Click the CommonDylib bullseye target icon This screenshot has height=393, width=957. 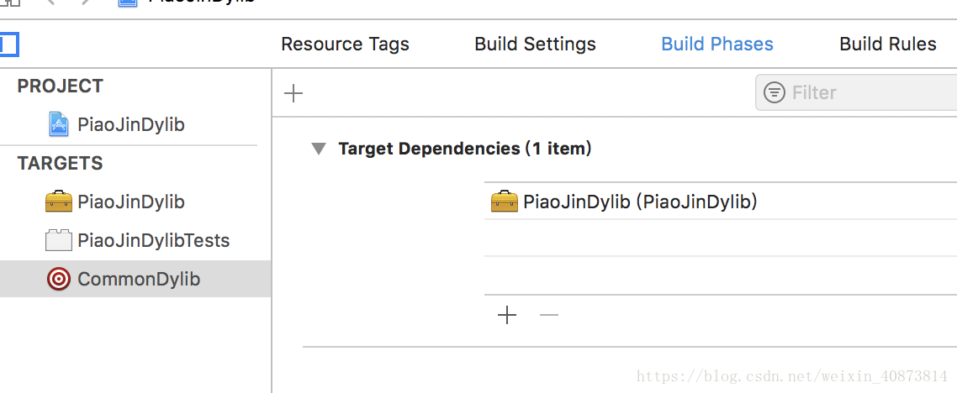[59, 279]
